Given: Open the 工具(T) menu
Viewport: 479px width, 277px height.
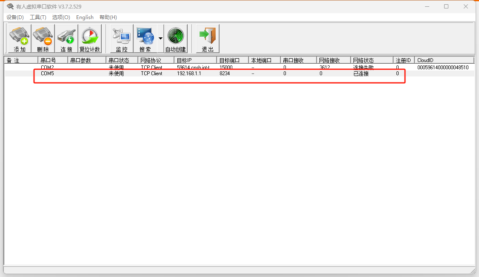Looking at the screenshot, I should pyautogui.click(x=38, y=17).
